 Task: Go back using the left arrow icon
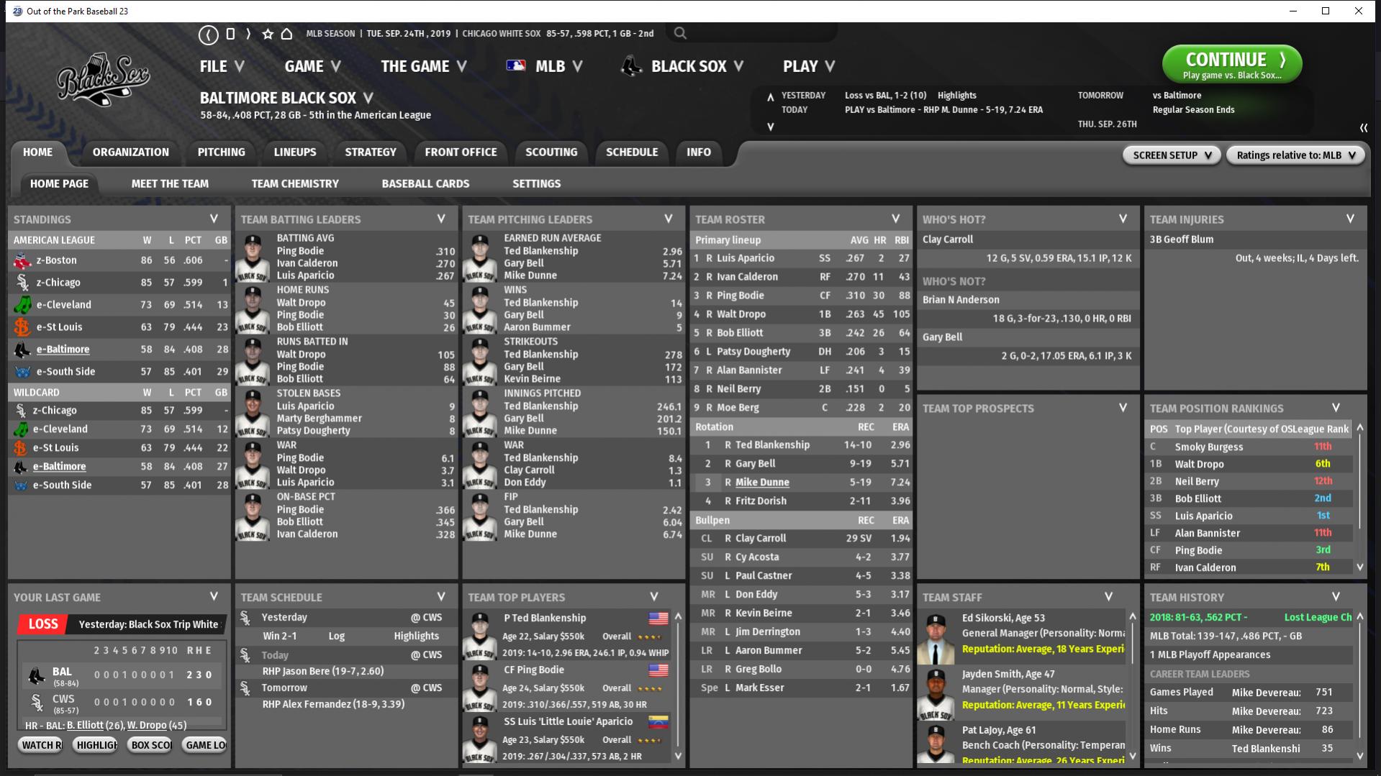(209, 34)
